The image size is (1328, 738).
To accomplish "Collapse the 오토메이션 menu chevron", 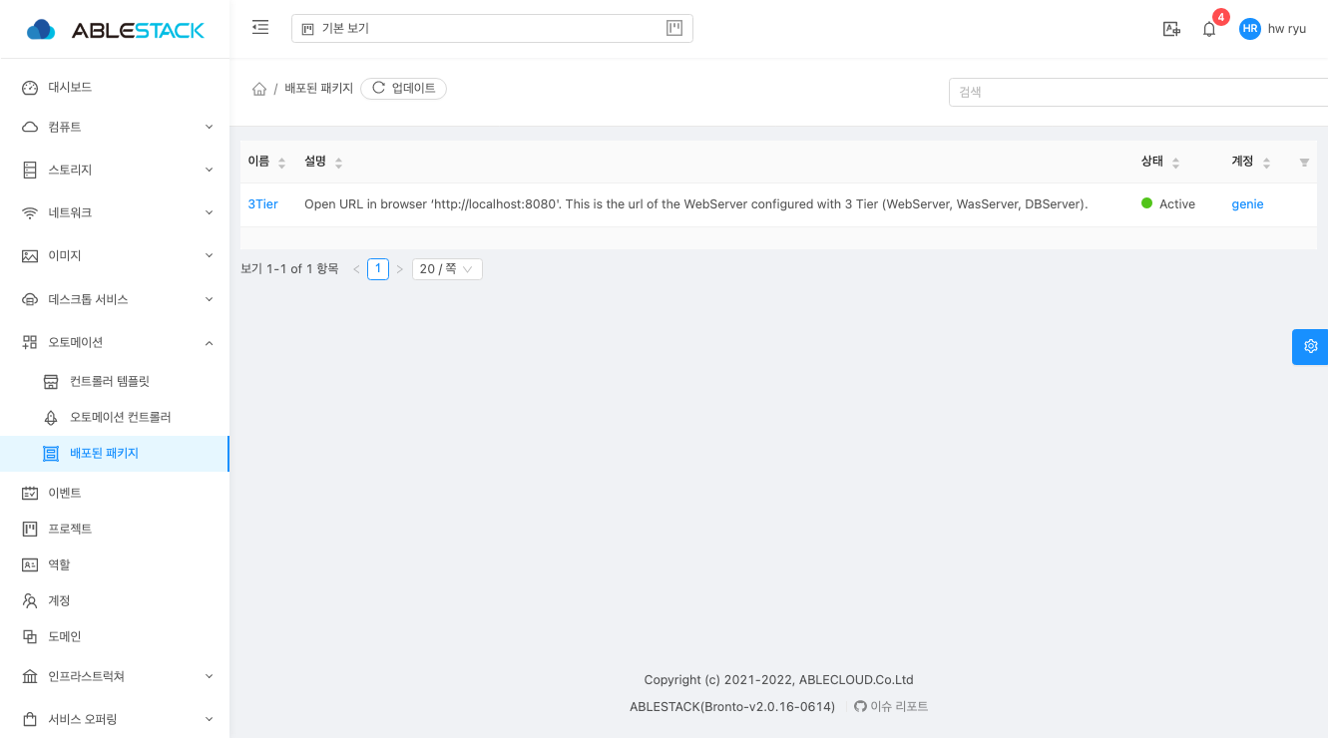I will pyautogui.click(x=210, y=342).
